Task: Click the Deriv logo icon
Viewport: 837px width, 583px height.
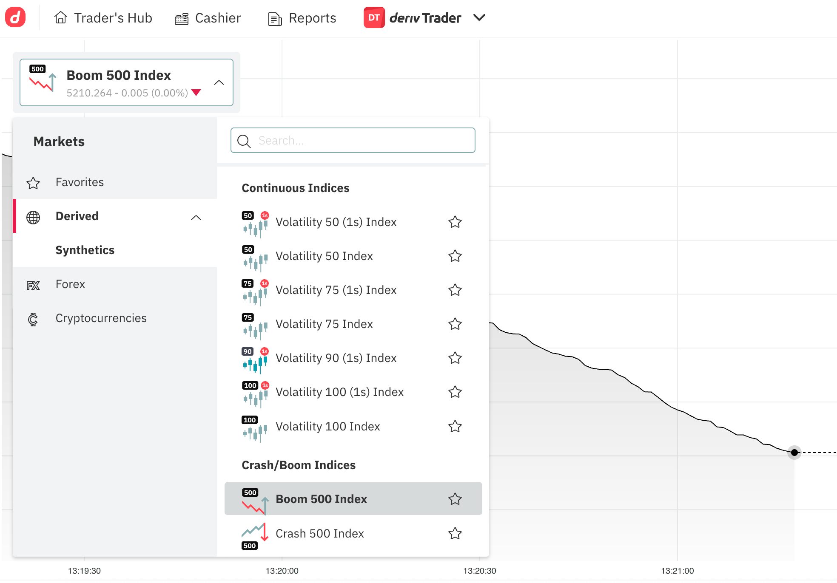Action: coord(15,17)
